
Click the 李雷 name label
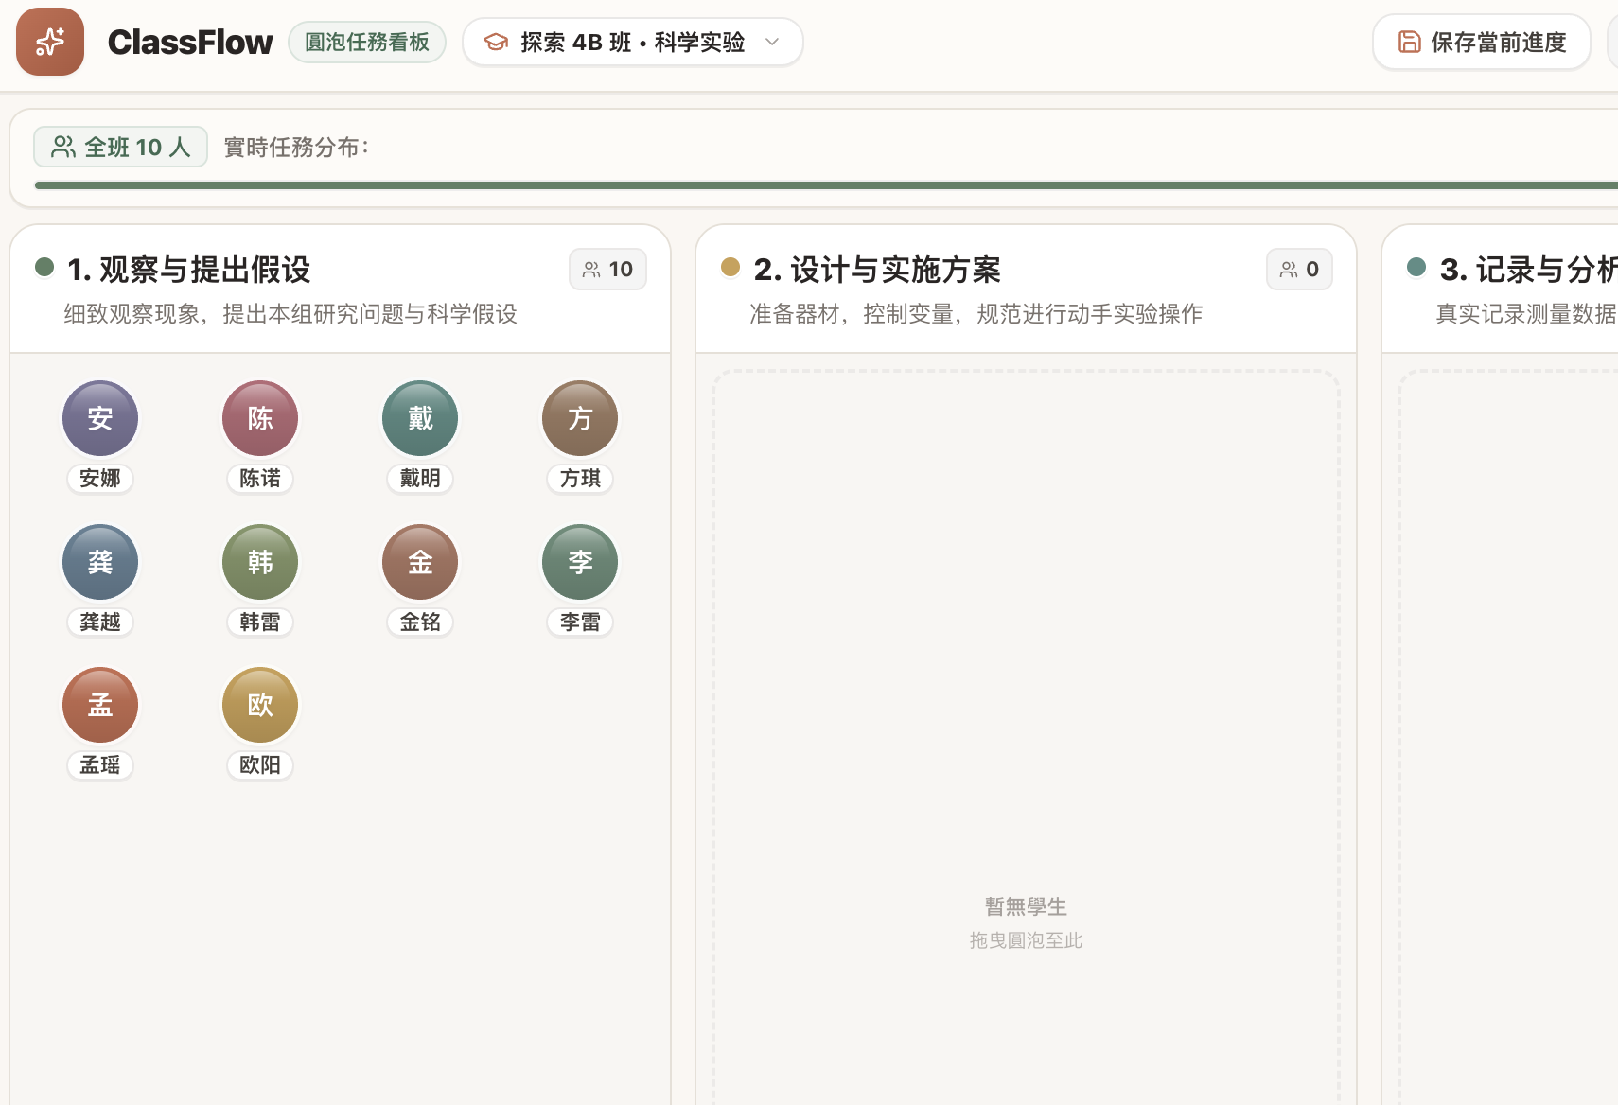[x=580, y=623]
